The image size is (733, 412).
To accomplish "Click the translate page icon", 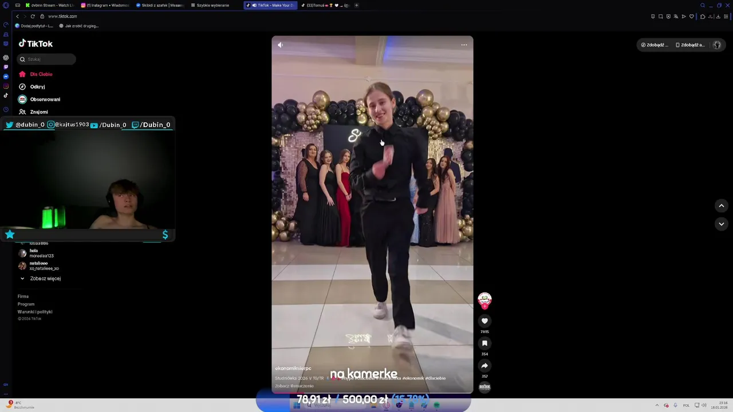I will [676, 17].
